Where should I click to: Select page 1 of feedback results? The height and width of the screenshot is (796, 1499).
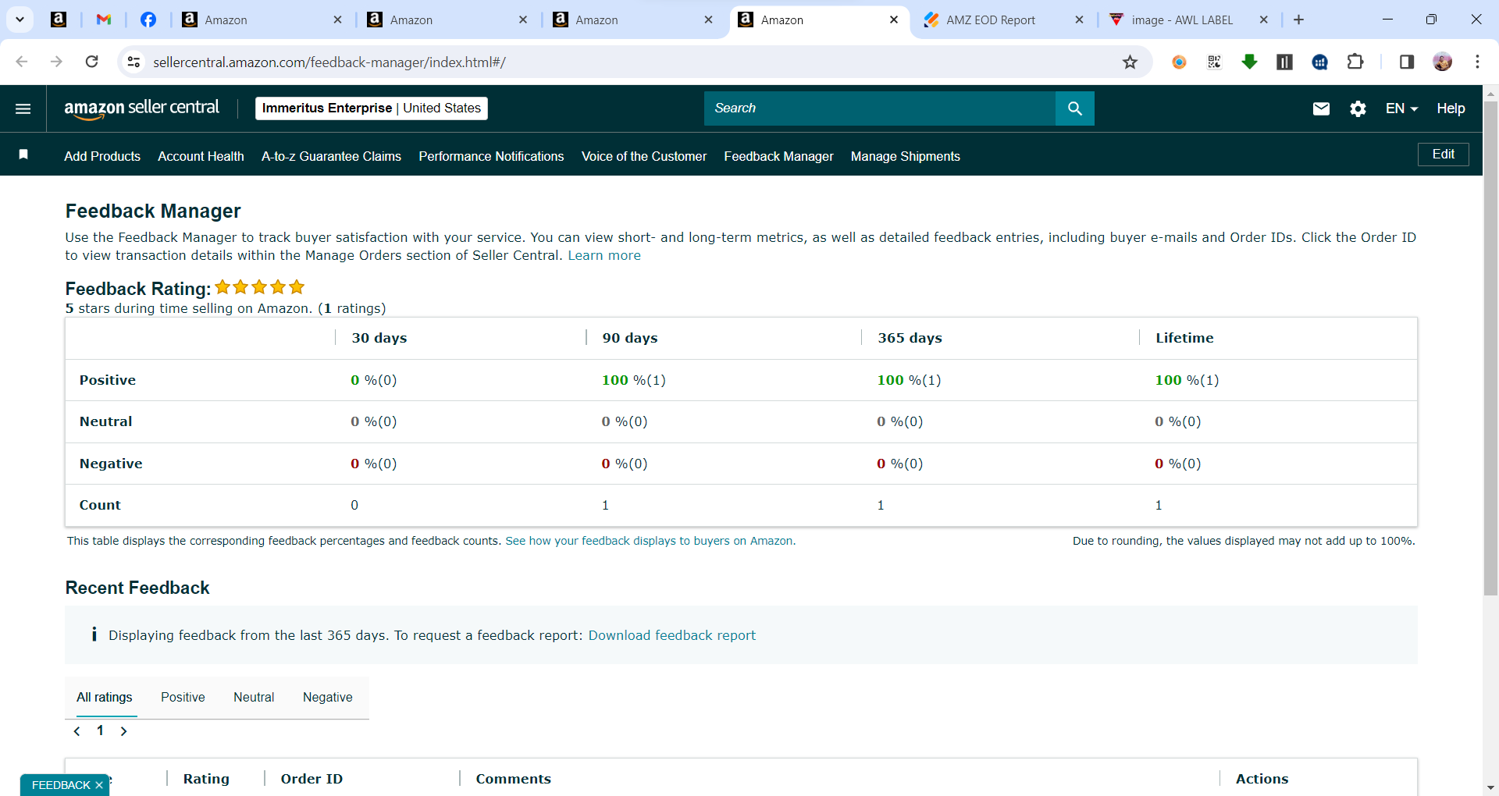pyautogui.click(x=100, y=730)
